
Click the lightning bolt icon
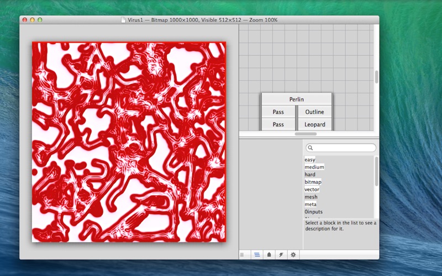[281, 254]
